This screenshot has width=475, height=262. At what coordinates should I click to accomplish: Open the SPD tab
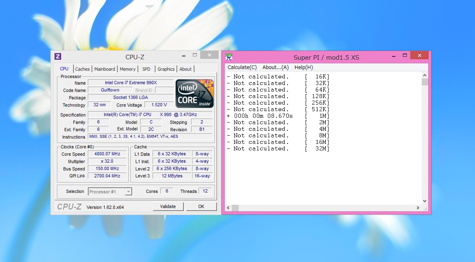146,69
